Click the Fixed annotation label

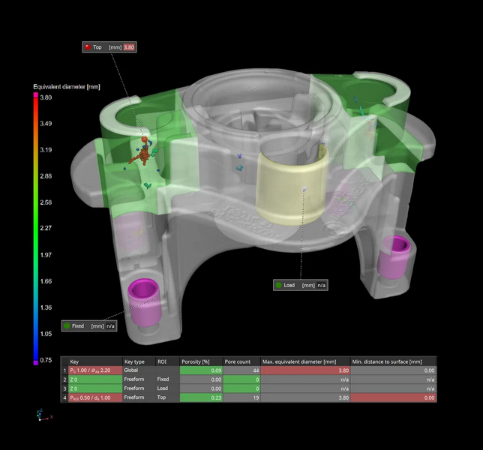click(x=88, y=326)
